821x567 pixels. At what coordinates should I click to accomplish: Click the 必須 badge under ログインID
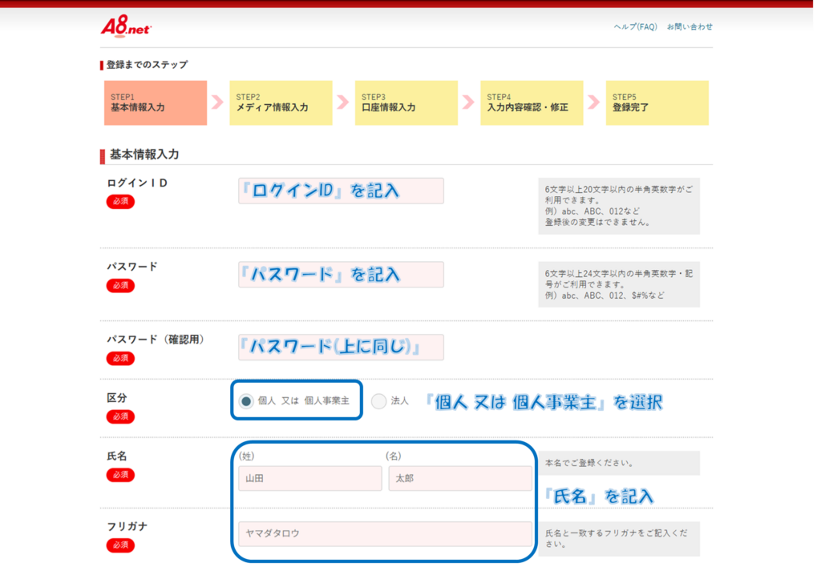click(x=120, y=202)
